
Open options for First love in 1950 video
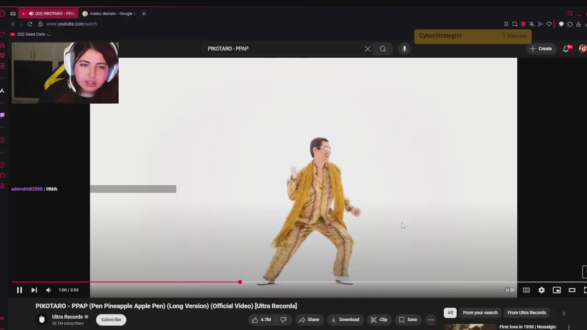[x=569, y=327]
